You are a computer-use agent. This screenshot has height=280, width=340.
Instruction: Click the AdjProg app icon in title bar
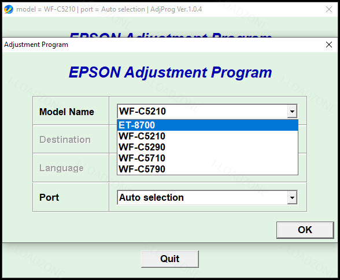pyautogui.click(x=9, y=9)
